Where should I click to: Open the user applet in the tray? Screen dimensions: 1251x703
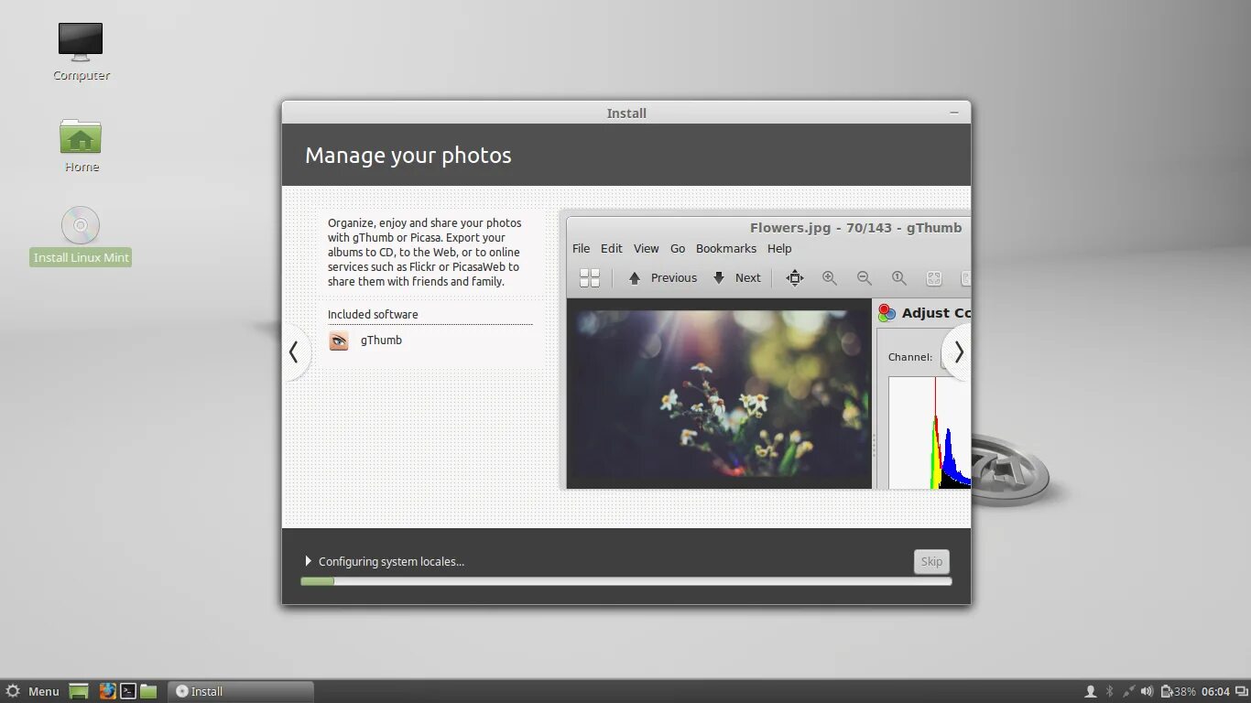point(1091,691)
